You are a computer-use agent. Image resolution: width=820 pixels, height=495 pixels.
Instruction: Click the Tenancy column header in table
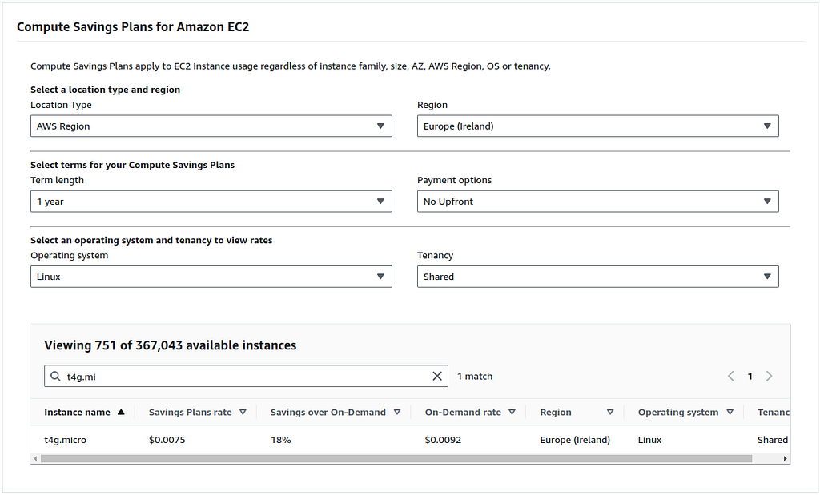773,412
